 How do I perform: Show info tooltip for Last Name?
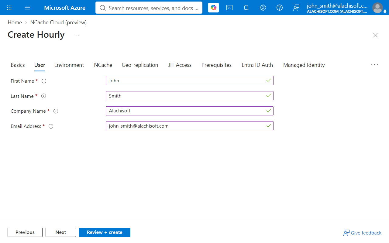click(x=43, y=96)
